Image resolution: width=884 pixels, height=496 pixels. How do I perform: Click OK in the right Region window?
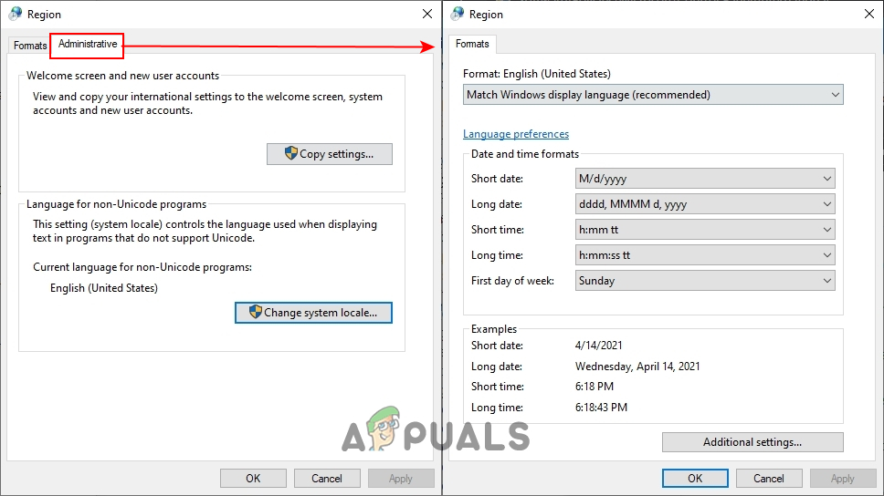coord(695,478)
